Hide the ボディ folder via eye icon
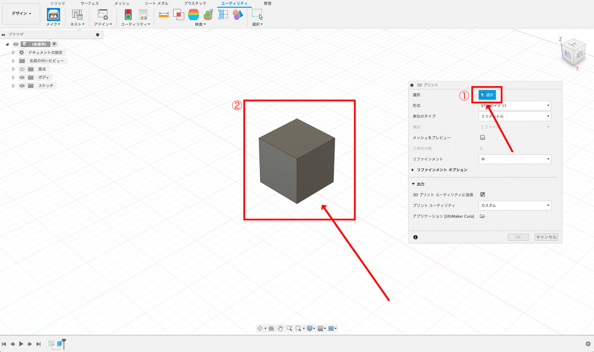Screen dimensions: 594x352 22,78
